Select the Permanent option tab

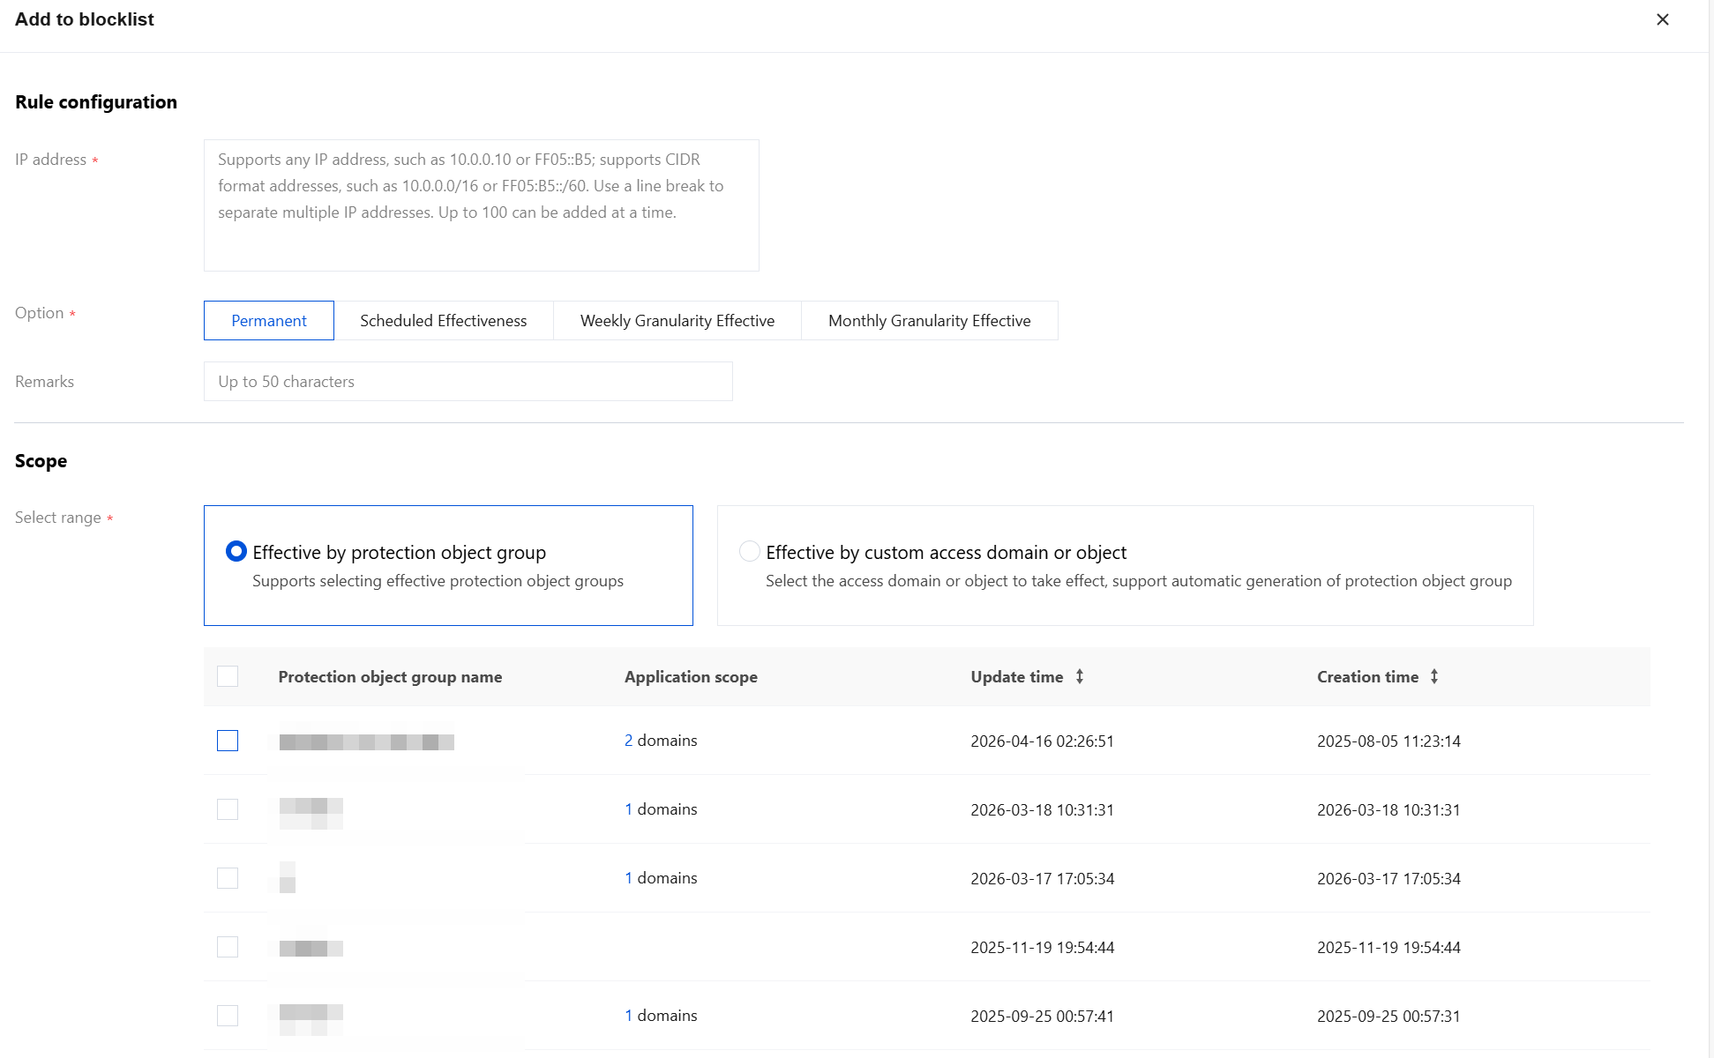268,321
